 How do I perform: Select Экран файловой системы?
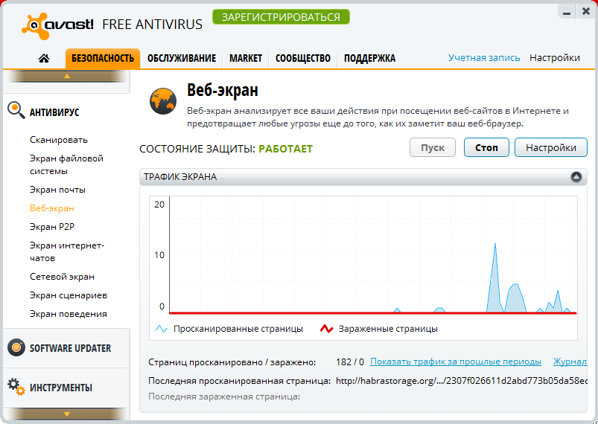[x=66, y=164]
